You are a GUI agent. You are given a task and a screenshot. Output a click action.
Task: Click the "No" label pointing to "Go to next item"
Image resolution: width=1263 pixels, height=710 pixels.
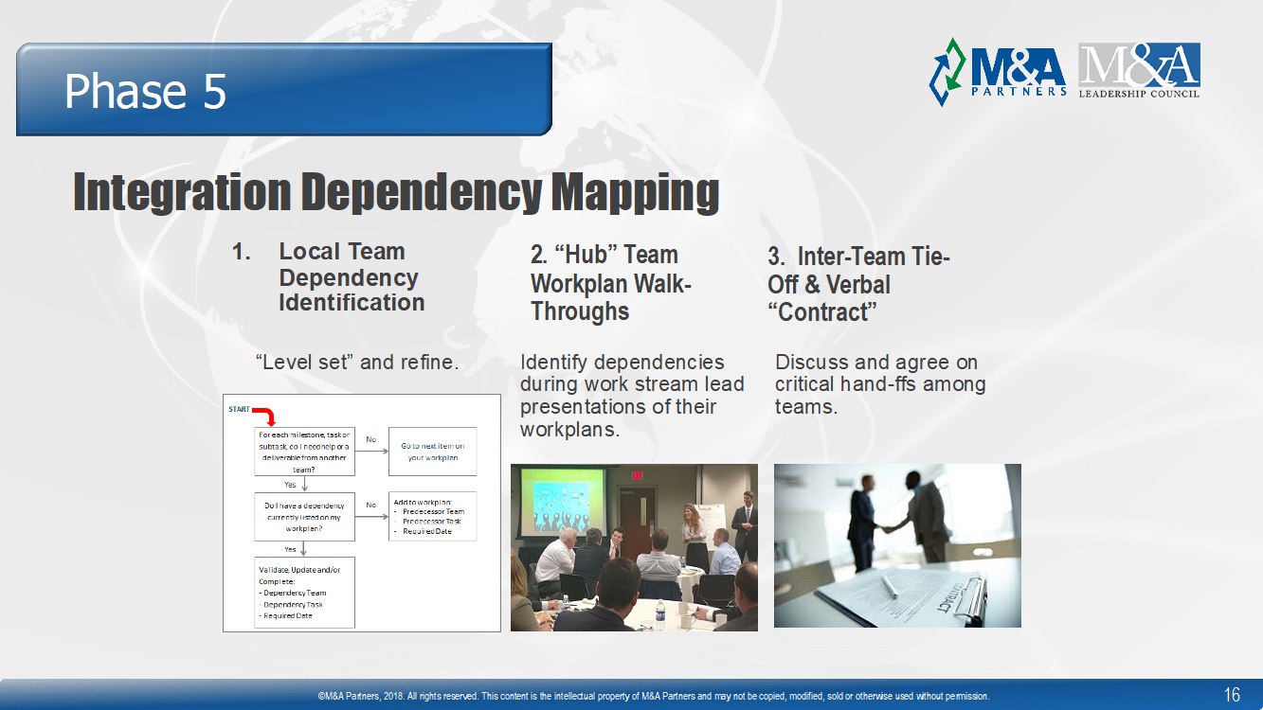pyautogui.click(x=371, y=439)
